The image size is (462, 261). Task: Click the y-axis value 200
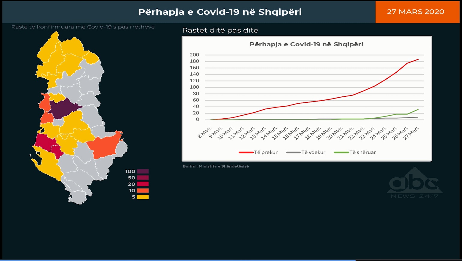(x=194, y=55)
